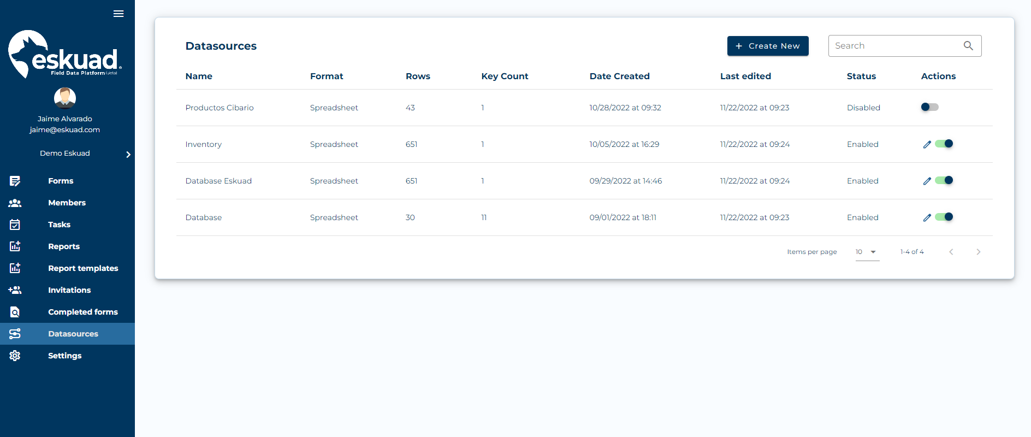
Task: Click the Settings gear icon
Action: coord(15,356)
